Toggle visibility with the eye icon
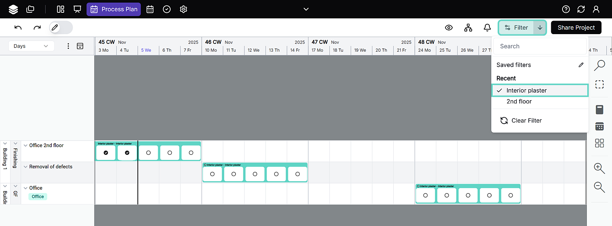 click(448, 28)
